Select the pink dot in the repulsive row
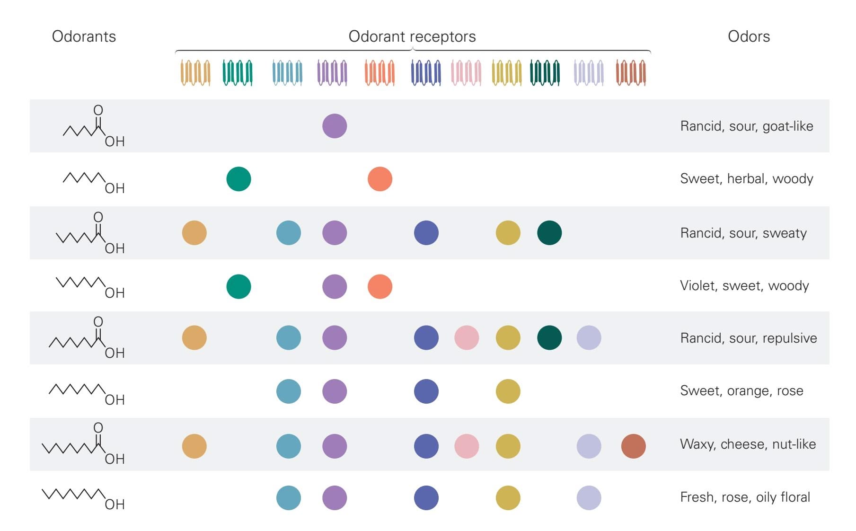 point(467,338)
